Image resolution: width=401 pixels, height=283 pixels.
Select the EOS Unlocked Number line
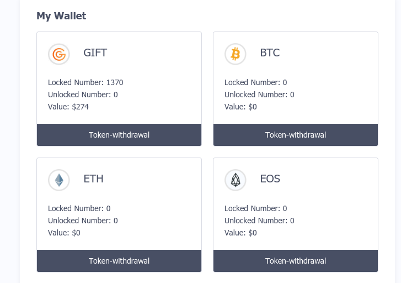pos(259,221)
